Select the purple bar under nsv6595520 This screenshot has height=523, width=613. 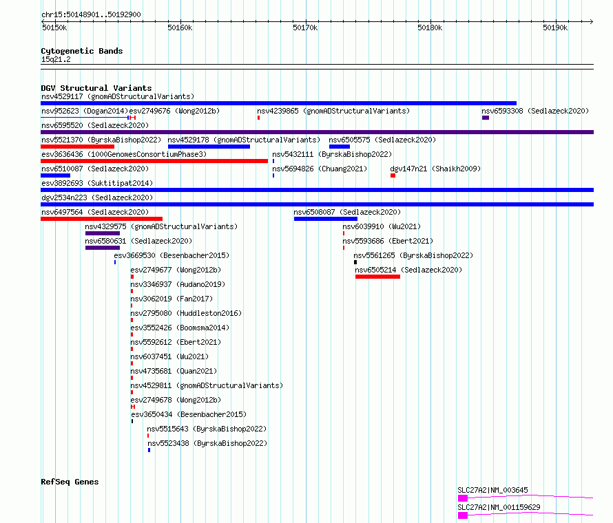point(317,132)
